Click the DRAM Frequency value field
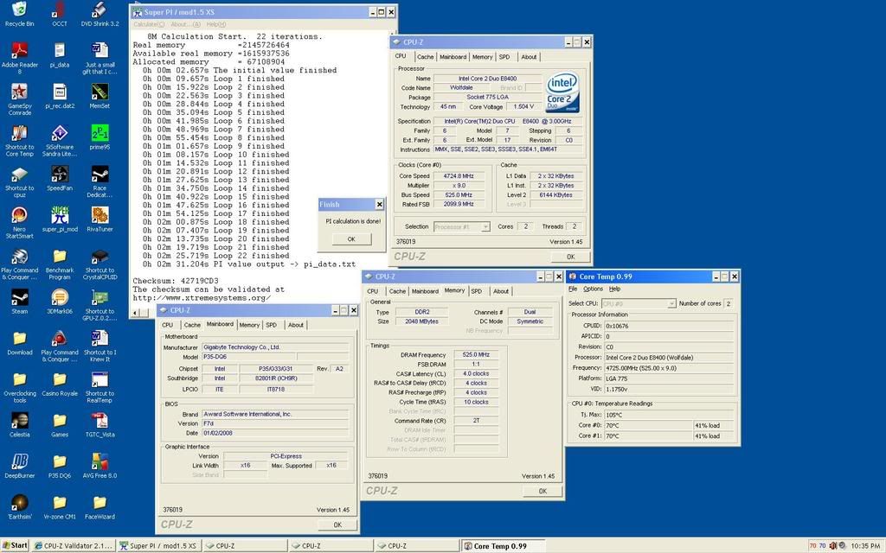886x553 pixels. click(x=476, y=355)
